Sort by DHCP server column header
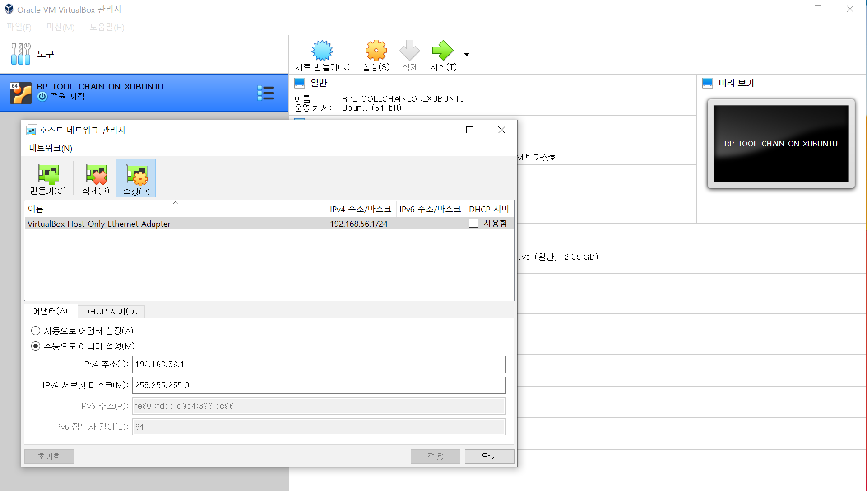The image size is (867, 491). click(490, 209)
